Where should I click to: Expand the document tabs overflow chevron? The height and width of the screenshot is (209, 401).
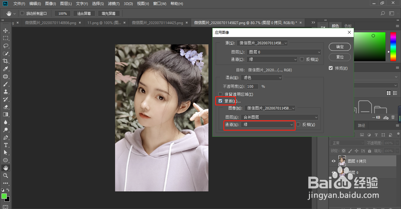coord(313,23)
